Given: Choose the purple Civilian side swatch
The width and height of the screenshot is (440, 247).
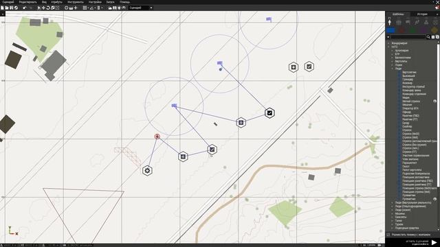Looking at the screenshot, I should 423,30.
